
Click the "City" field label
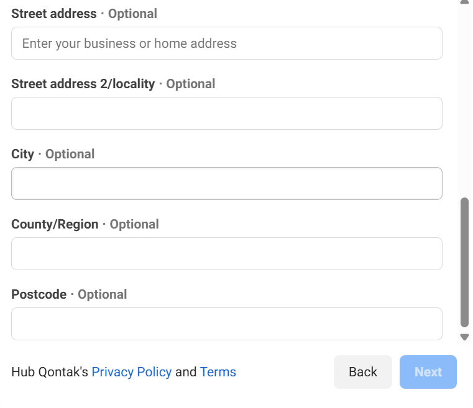point(22,154)
